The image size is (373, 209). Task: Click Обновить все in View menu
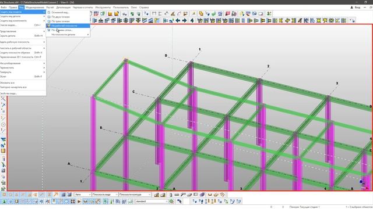pyautogui.click(x=23, y=82)
